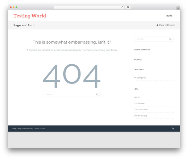Click the Page not Found breadcrumb text

(x=167, y=25)
